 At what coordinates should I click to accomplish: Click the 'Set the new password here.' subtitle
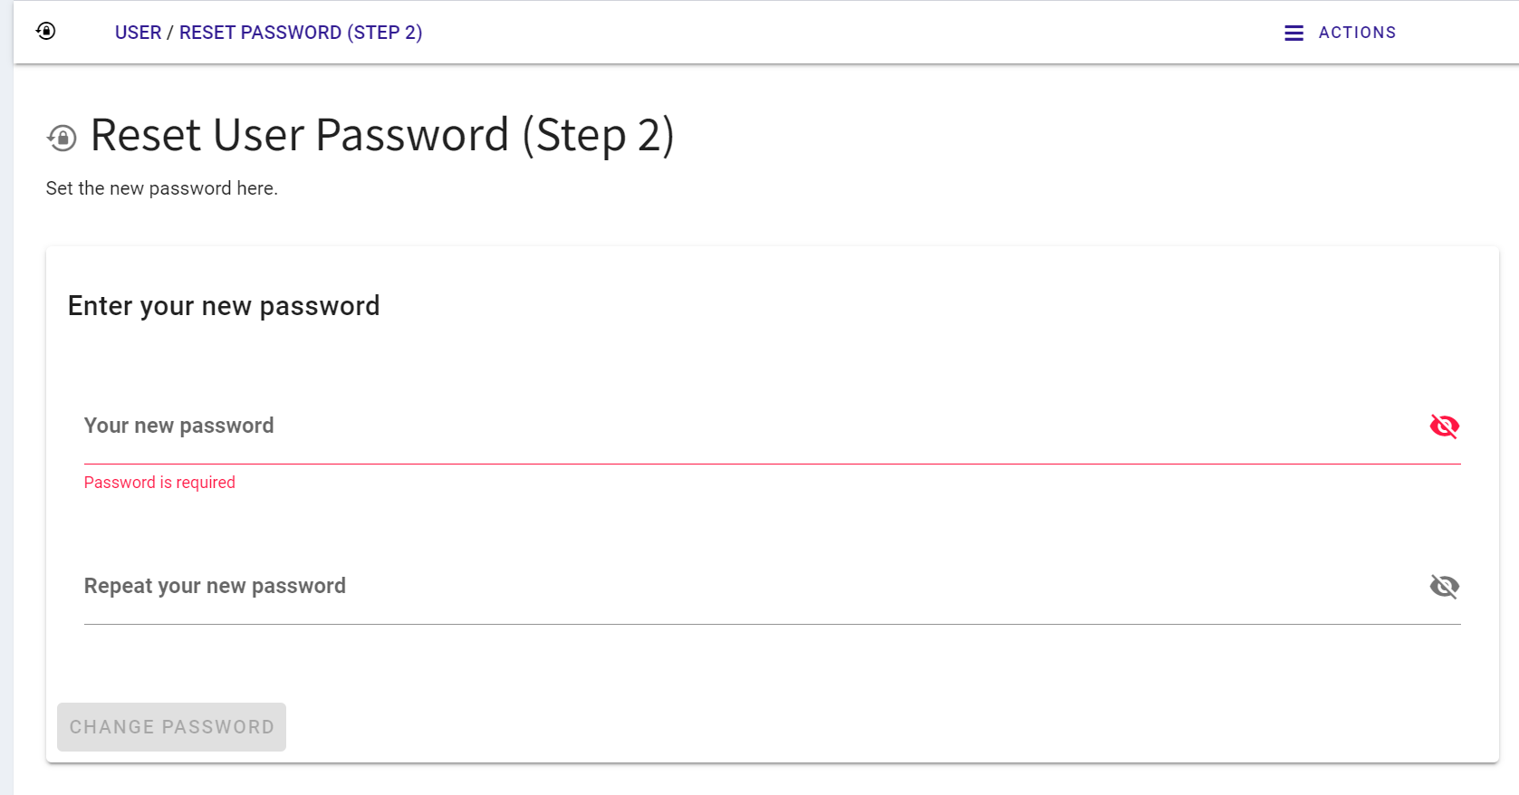(x=162, y=188)
